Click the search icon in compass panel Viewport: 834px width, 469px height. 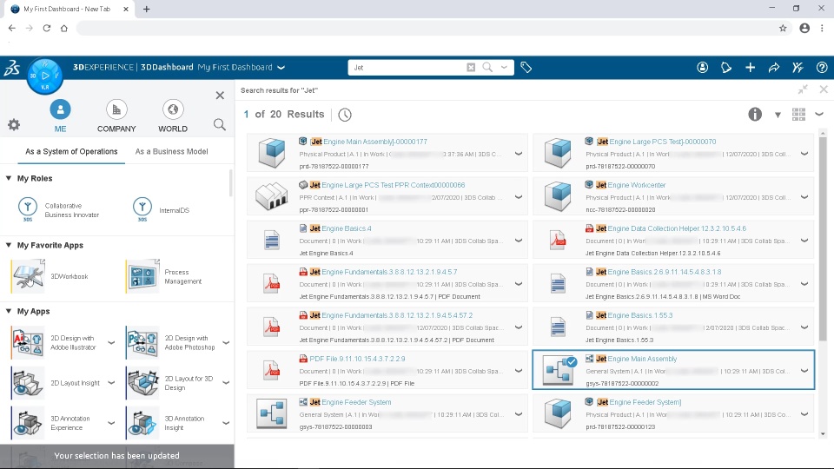coord(219,125)
